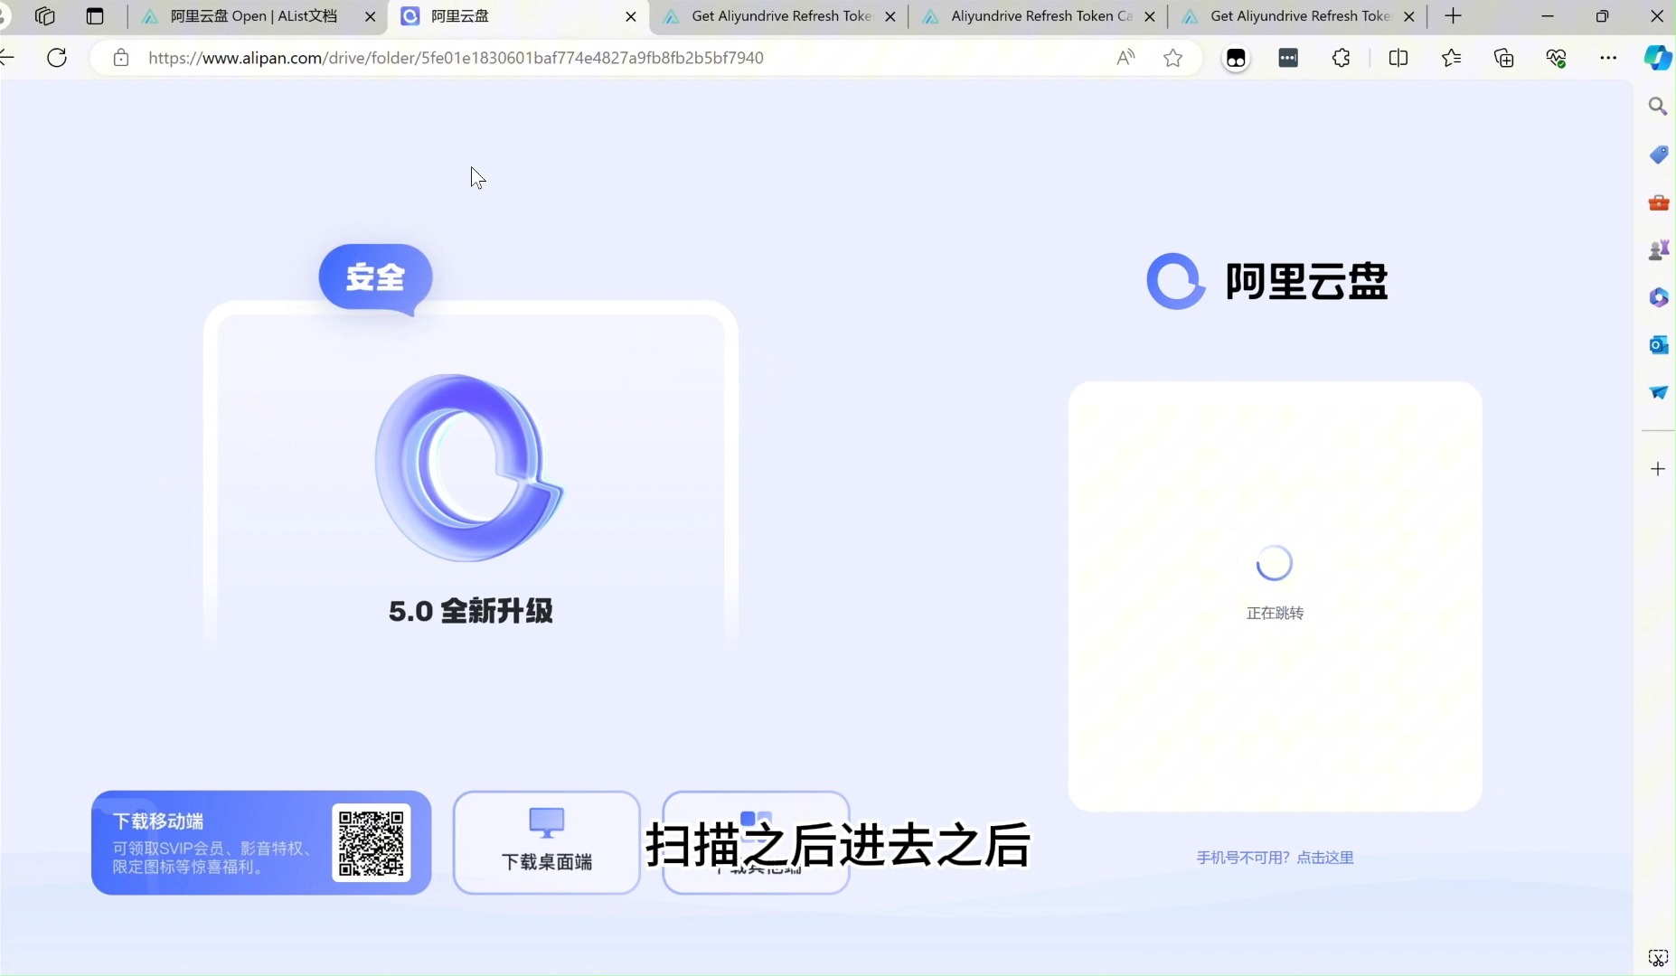
Task: Open a new browser tab
Action: pos(1453,16)
